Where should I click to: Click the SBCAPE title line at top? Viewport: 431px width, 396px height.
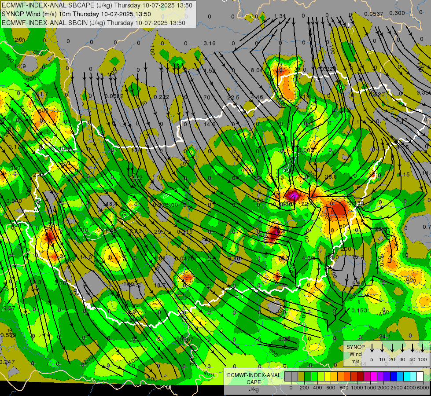tap(97, 5)
